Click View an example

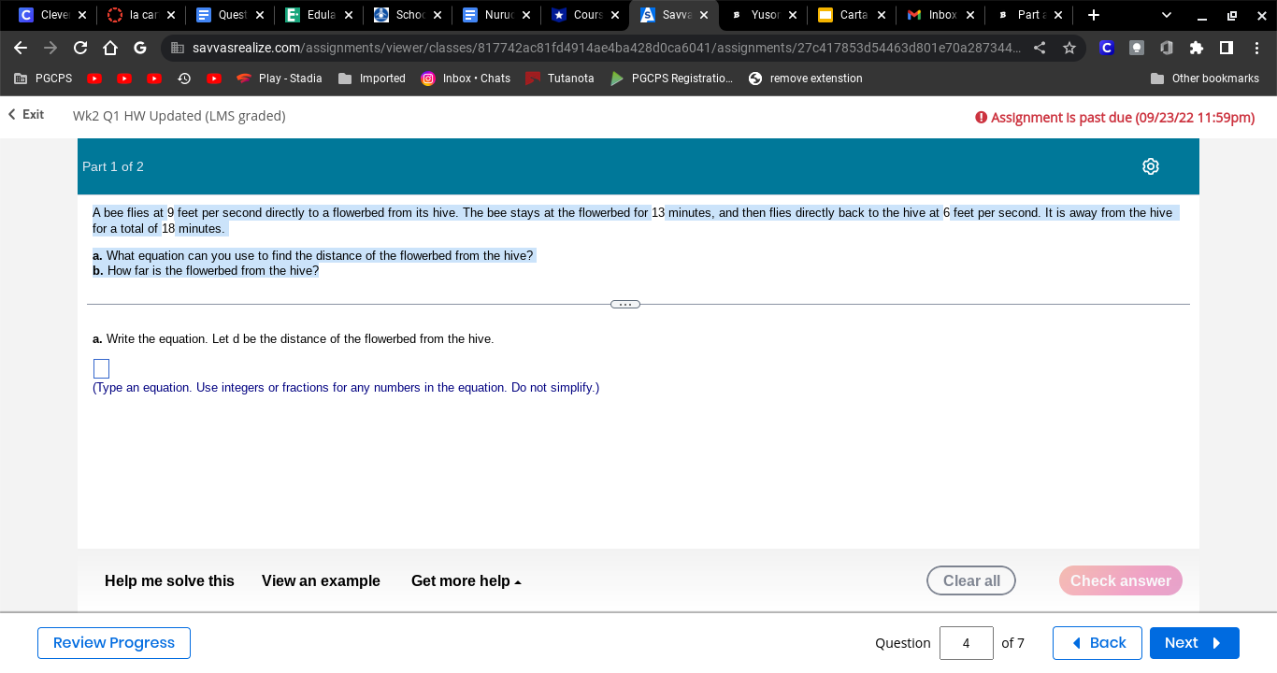[321, 581]
